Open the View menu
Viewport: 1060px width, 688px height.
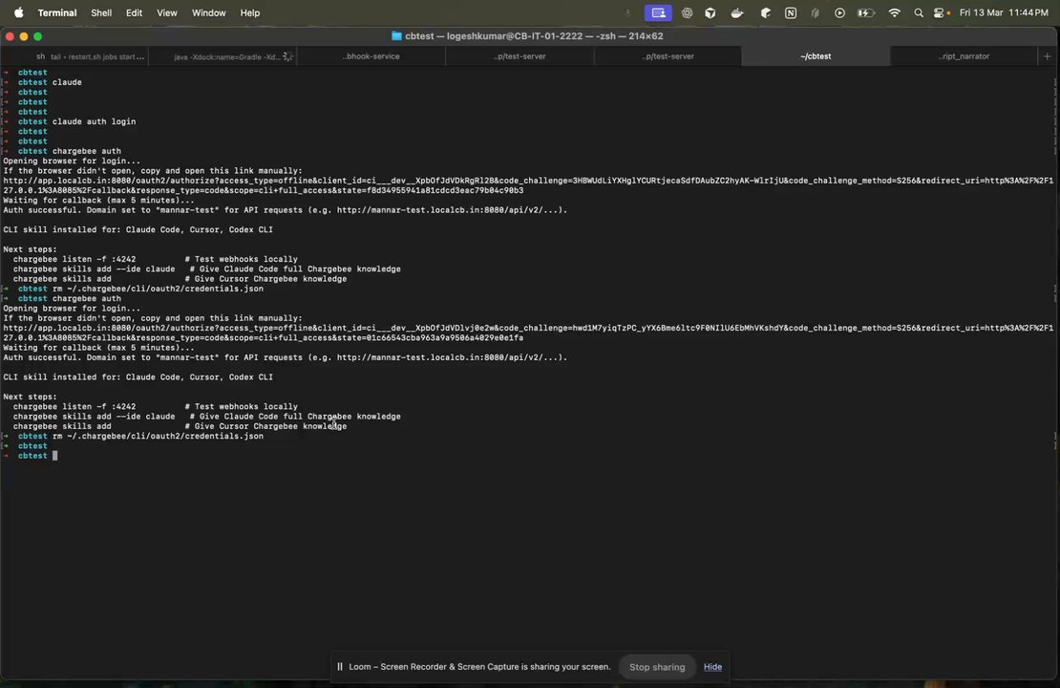167,12
